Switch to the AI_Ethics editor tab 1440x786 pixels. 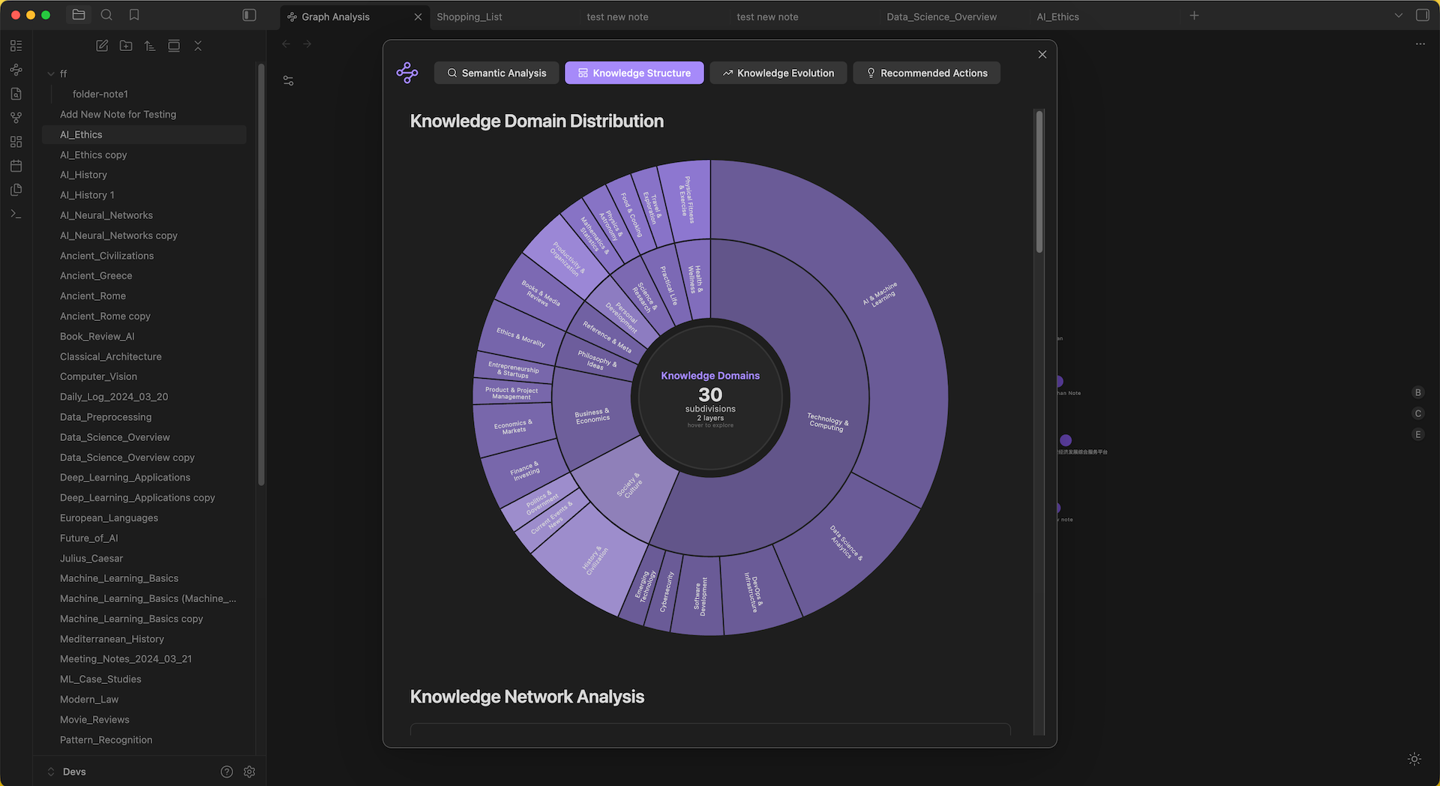tap(1057, 16)
